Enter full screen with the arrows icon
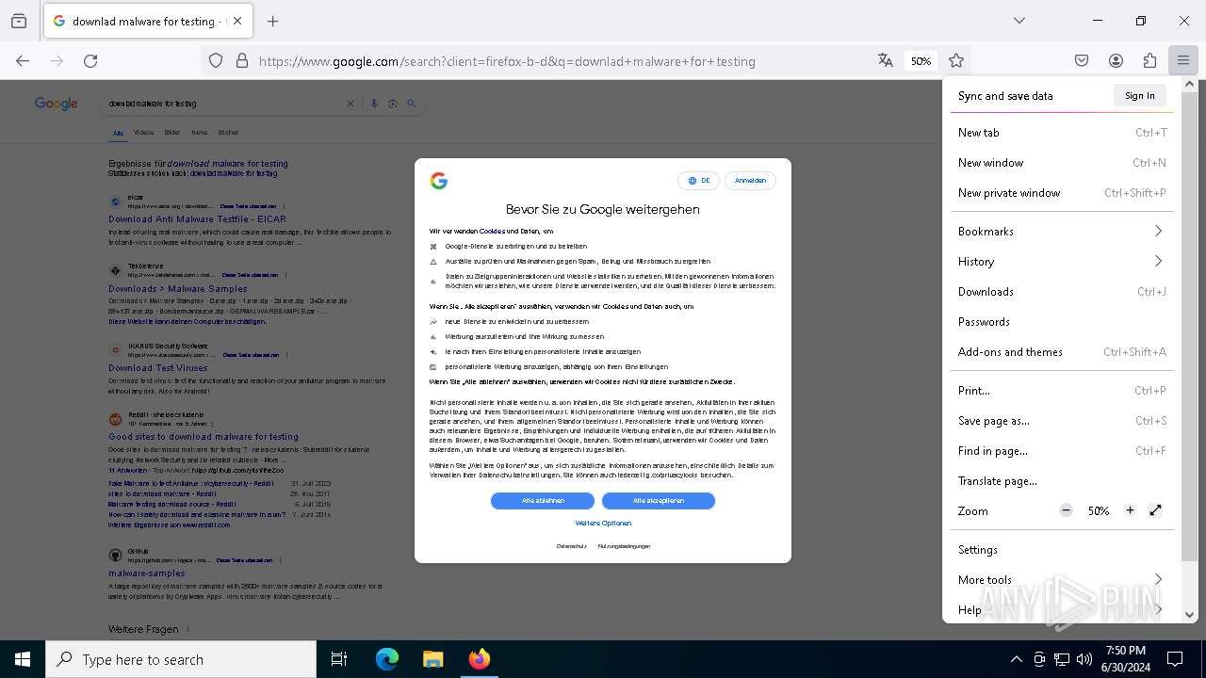Viewport: 1206px width, 678px height. (1156, 510)
